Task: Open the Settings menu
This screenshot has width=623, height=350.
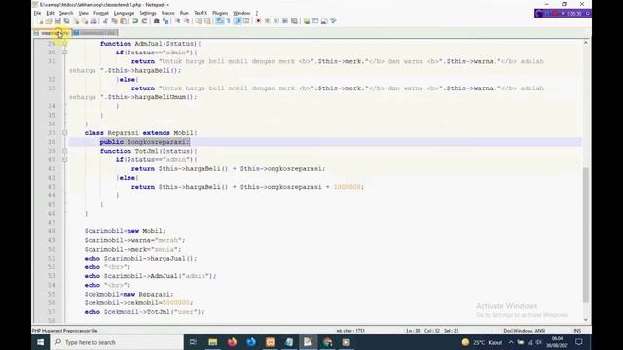Action: pyautogui.click(x=148, y=13)
